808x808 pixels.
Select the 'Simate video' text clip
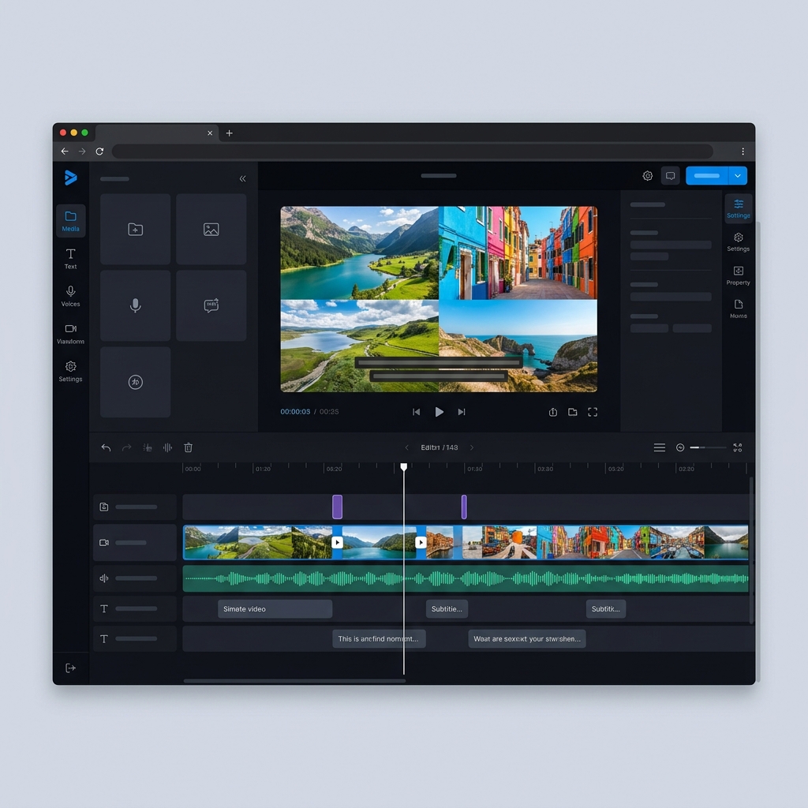coord(275,608)
